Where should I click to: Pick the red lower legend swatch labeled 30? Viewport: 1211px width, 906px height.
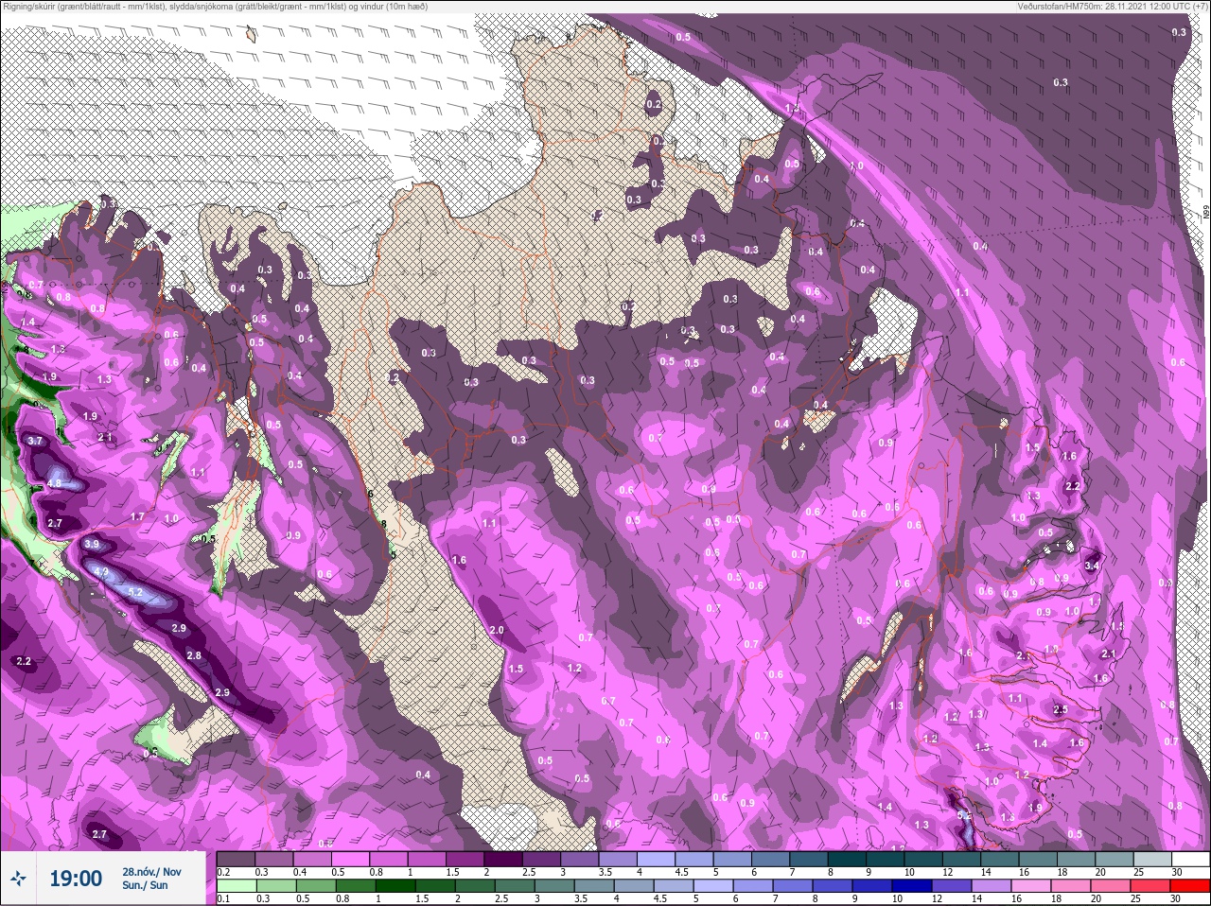pyautogui.click(x=1190, y=886)
